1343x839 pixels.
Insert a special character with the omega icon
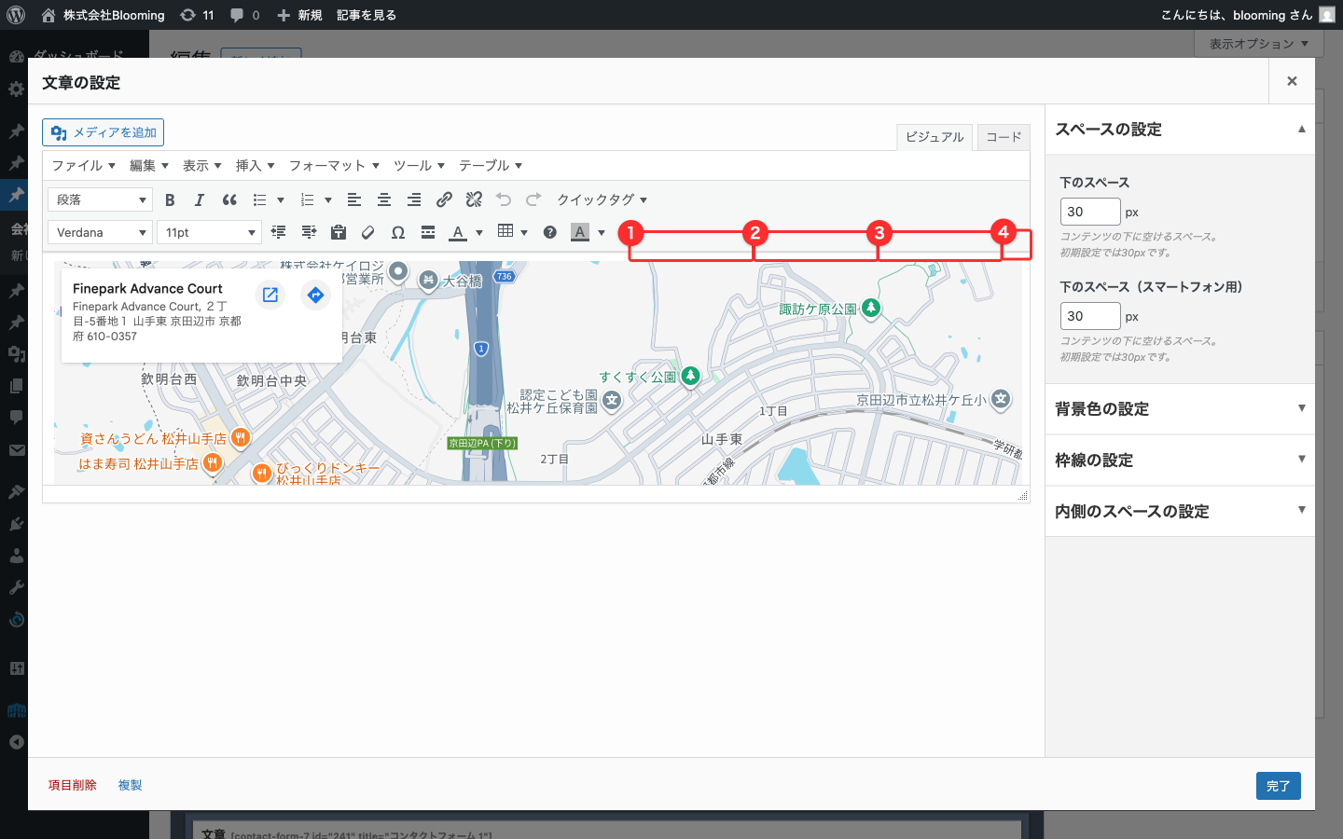[398, 232]
